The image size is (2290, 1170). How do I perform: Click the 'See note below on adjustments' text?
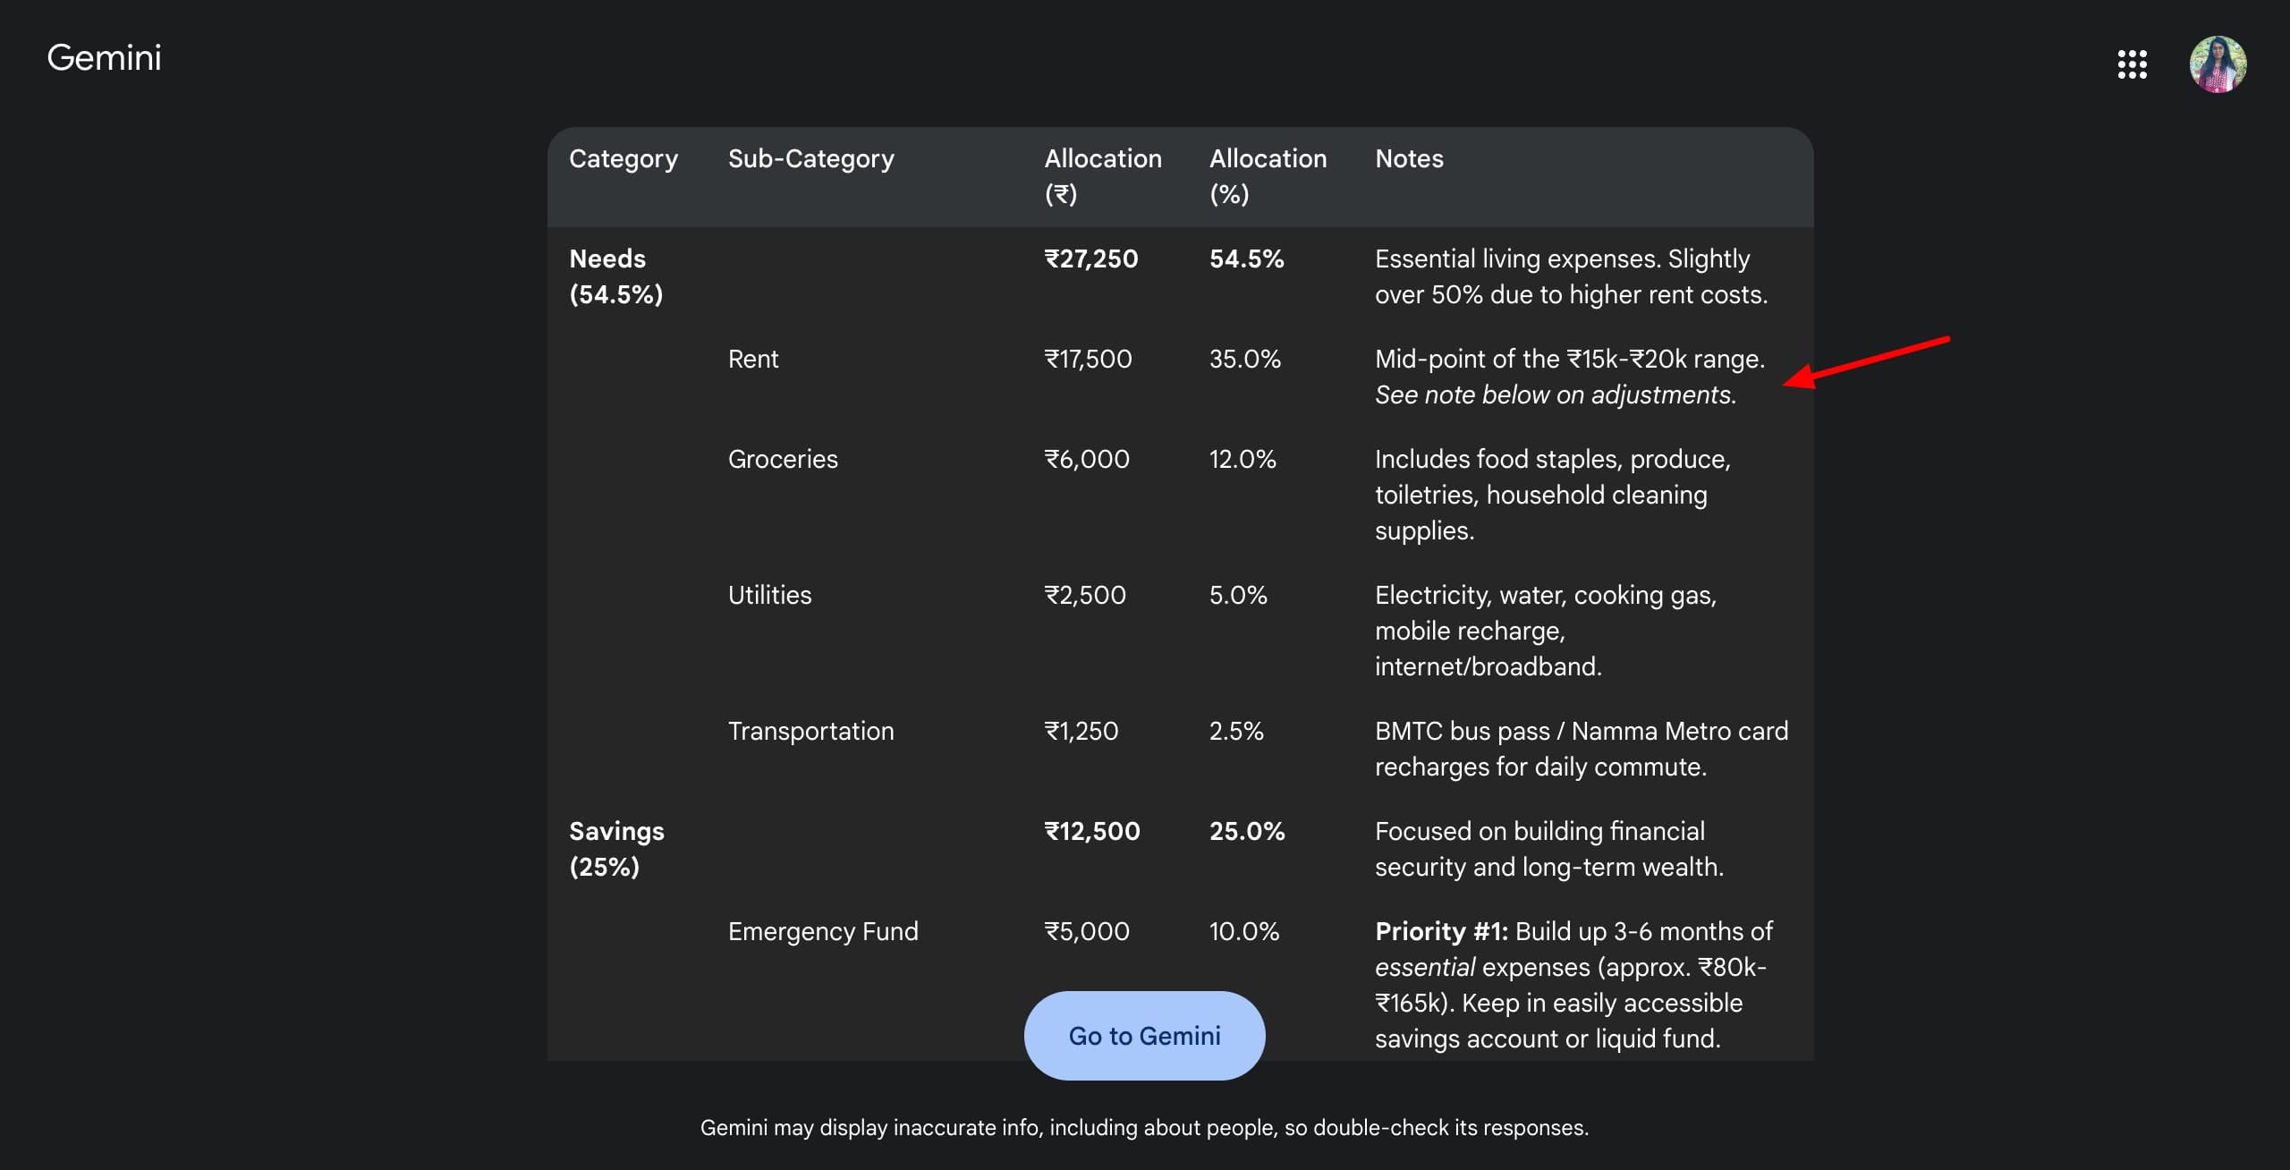coord(1554,395)
